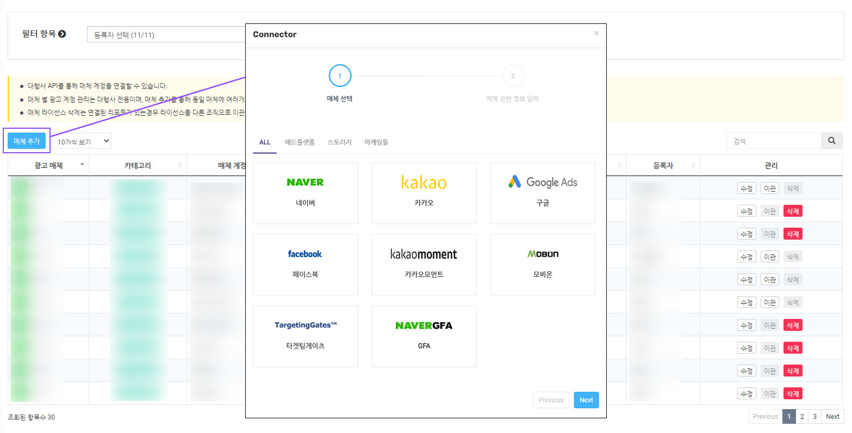Go to page 1 of the table

click(789, 417)
